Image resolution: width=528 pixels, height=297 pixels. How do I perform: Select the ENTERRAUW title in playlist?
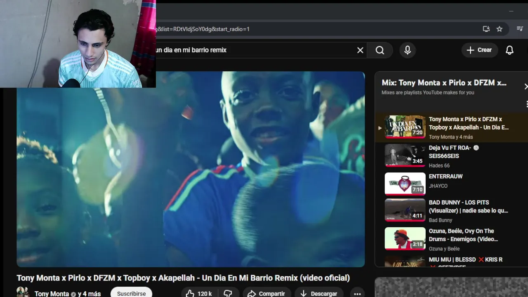pos(445,176)
